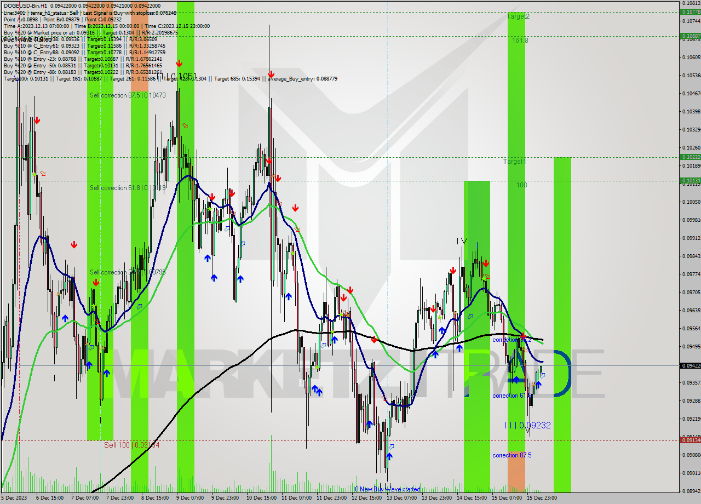This screenshot has height=504, width=701.
Task: Click the green 0.10687 price tag
Action: pos(690,36)
